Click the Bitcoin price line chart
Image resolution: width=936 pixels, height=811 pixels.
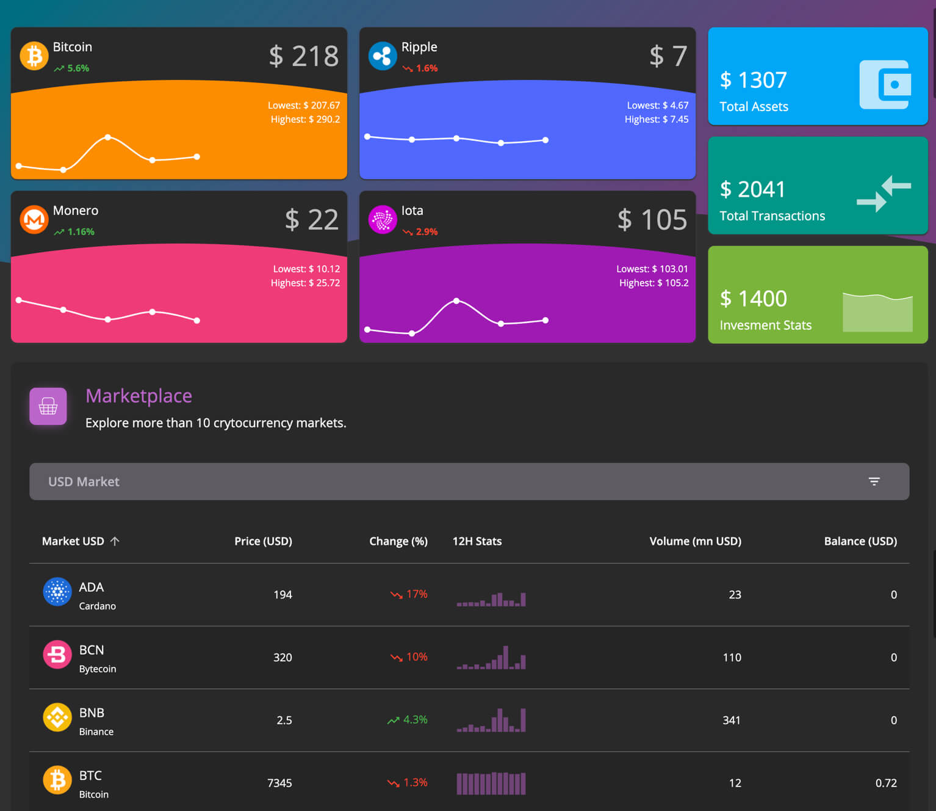(108, 153)
